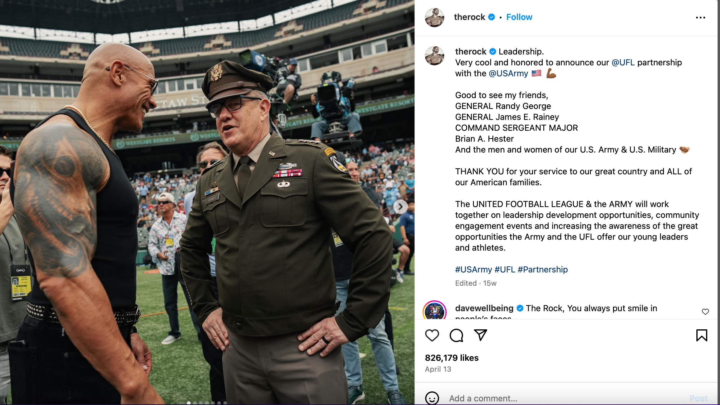Open the emoji picker in the comment box

[x=432, y=398]
